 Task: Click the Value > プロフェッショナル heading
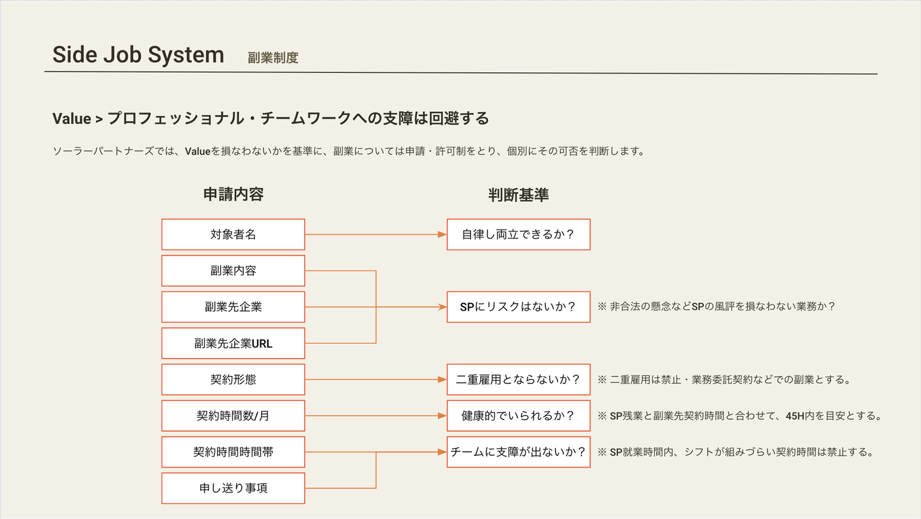[271, 119]
